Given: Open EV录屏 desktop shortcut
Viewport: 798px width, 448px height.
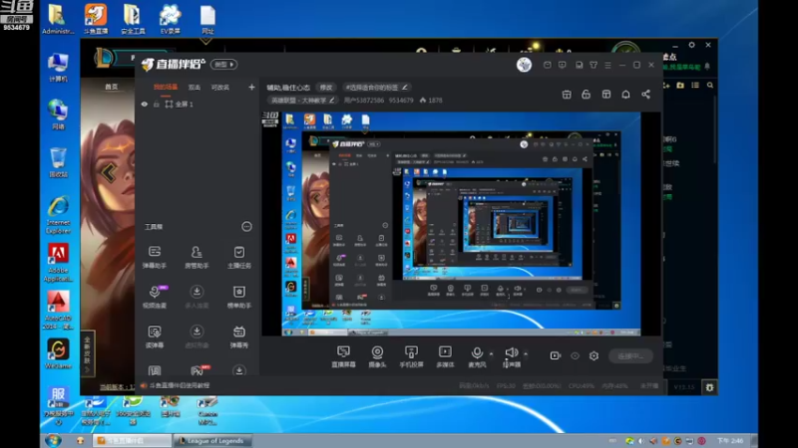Looking at the screenshot, I should [170, 18].
